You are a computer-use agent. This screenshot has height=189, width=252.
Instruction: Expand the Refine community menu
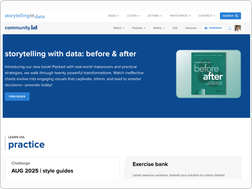(x=159, y=28)
